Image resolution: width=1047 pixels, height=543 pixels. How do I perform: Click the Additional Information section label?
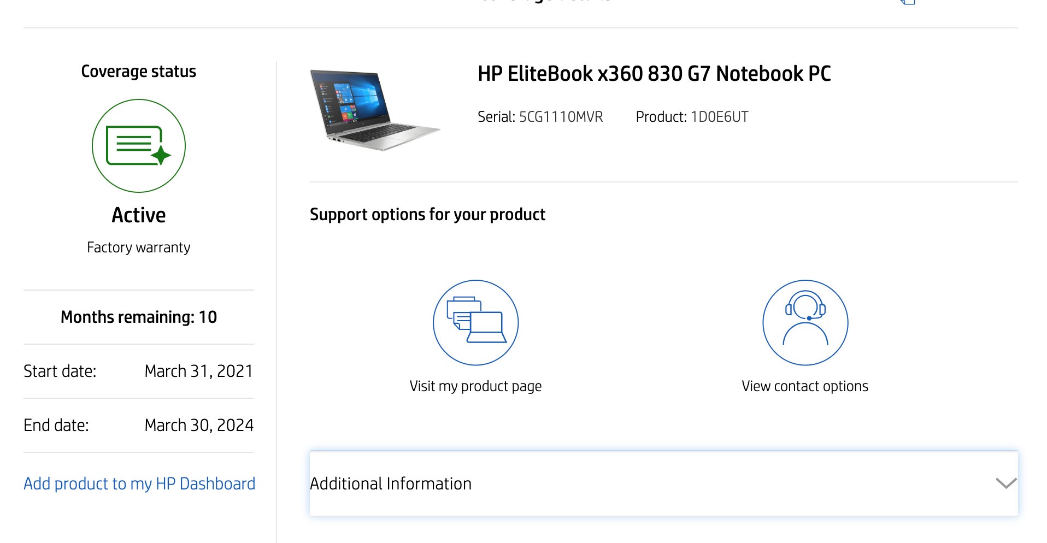pos(391,483)
